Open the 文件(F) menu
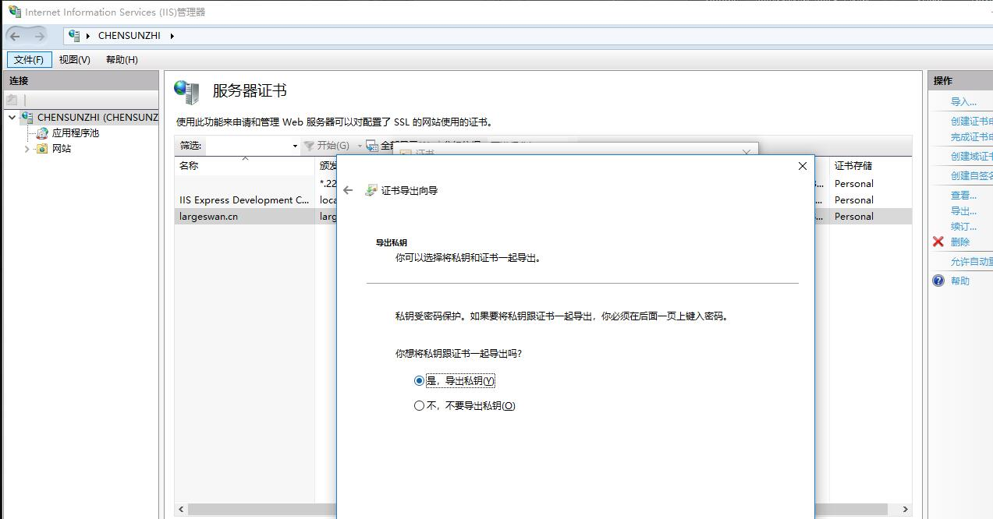This screenshot has height=519, width=993. (x=29, y=59)
